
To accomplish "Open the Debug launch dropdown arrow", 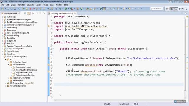I will [63, 9].
